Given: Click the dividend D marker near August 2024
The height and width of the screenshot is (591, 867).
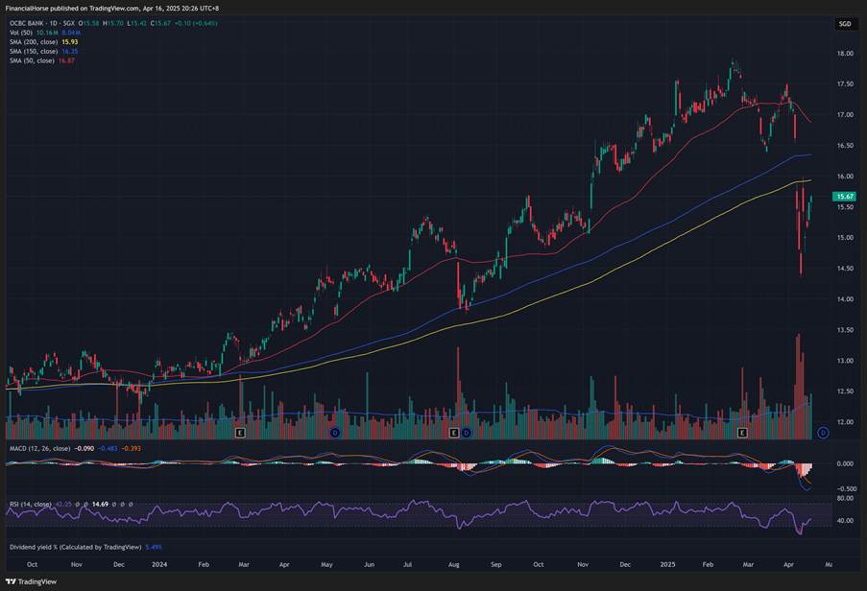Looking at the screenshot, I should (466, 433).
